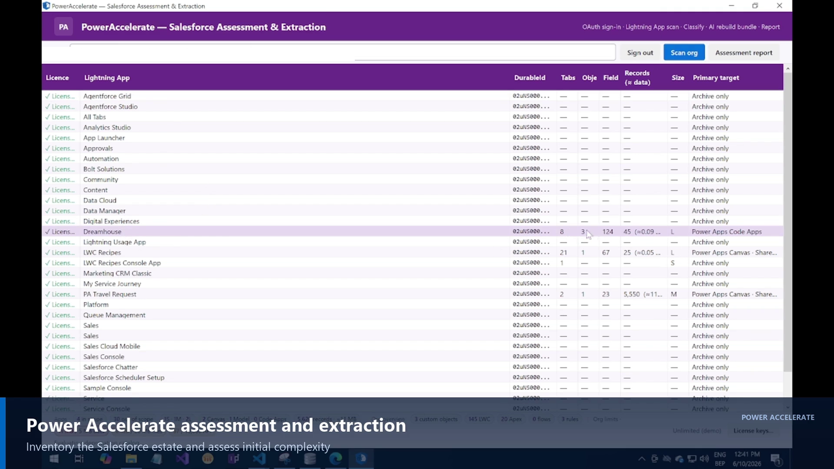
Task: Select the Sample Console app name
Action: (x=107, y=388)
